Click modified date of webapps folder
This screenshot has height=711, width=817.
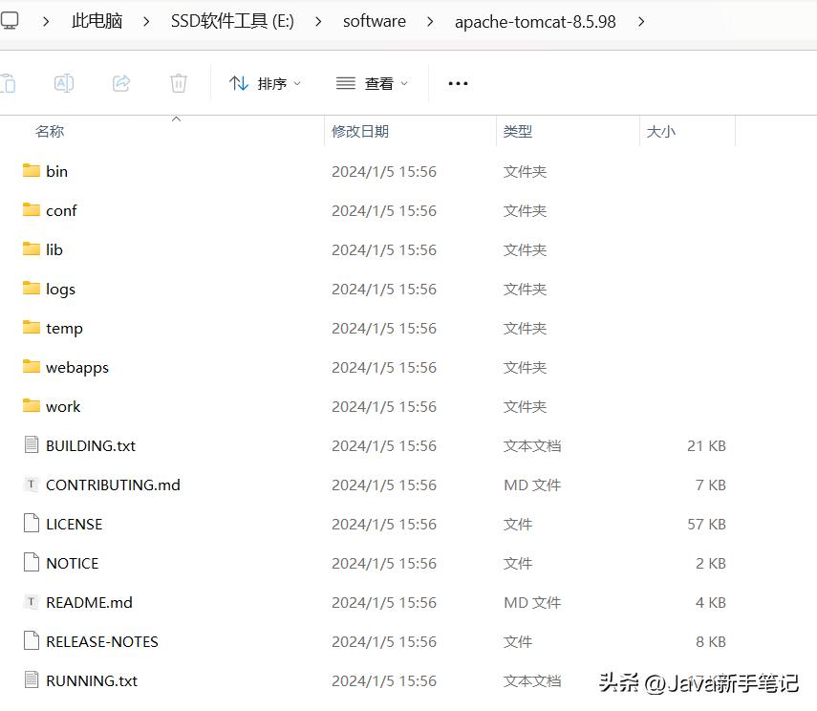tap(384, 368)
